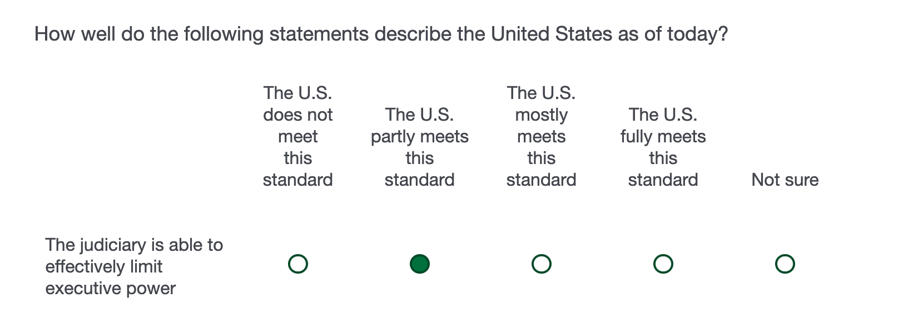The height and width of the screenshot is (317, 923).
Task: Click the judiciary statement row label
Action: click(133, 266)
